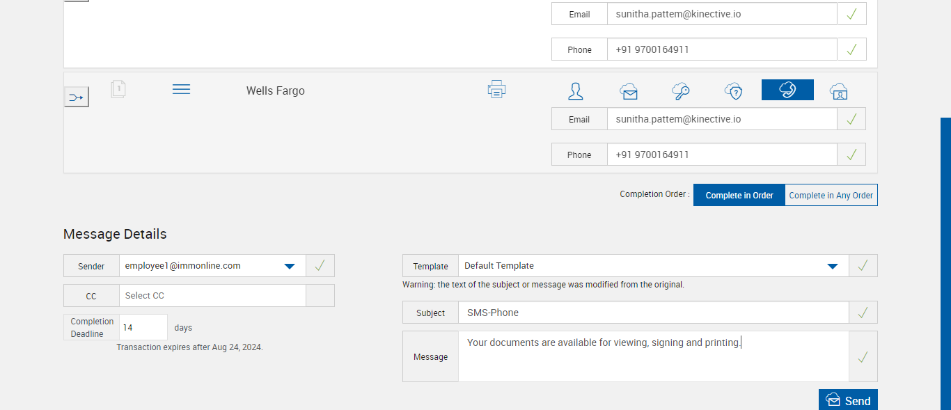This screenshot has height=410, width=951.
Task: Click the blue vertical scrollbar on the right
Action: (x=945, y=263)
